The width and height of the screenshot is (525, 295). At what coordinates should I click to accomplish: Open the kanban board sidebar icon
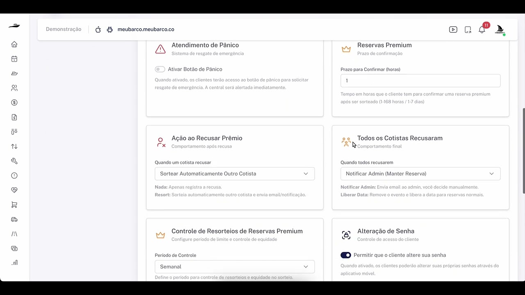tap(14, 132)
